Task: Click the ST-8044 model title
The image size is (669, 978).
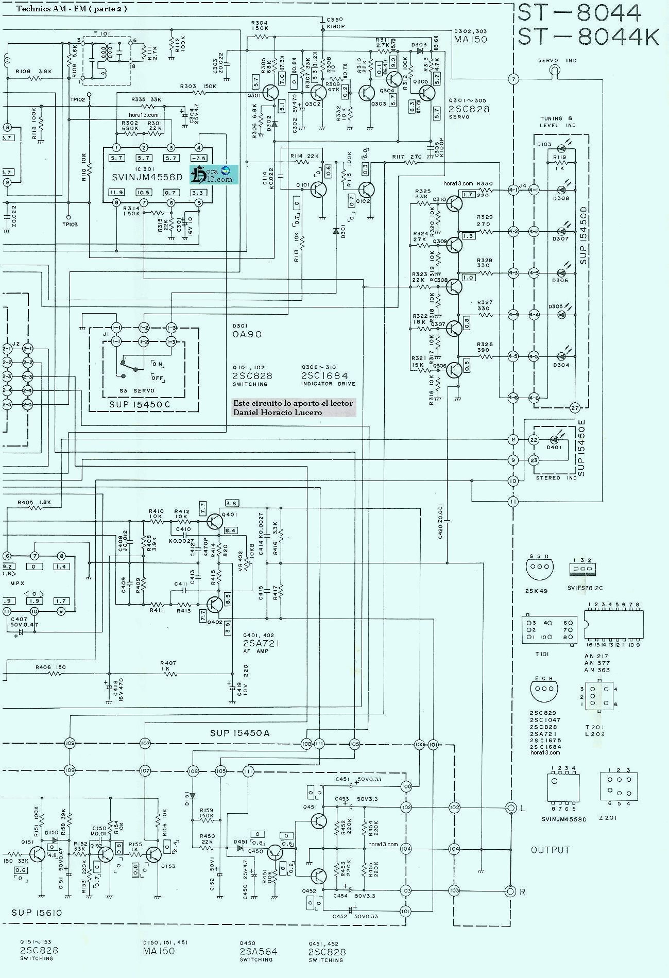Action: point(579,13)
